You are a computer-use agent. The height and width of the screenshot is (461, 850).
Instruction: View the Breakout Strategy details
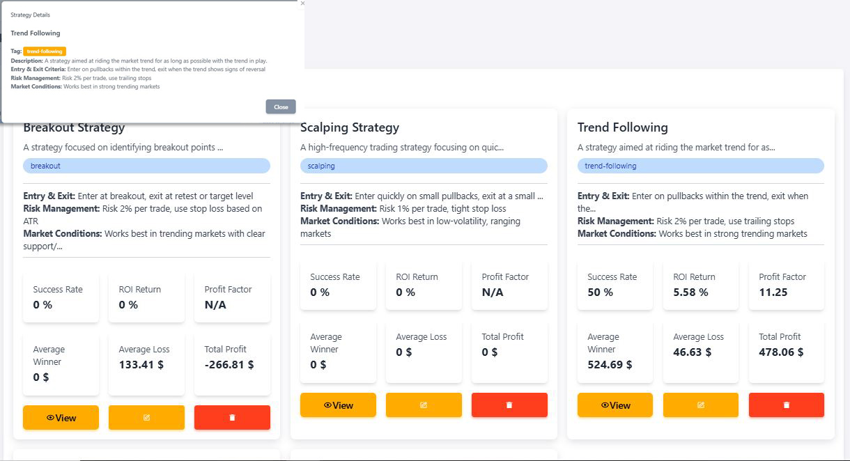(x=61, y=417)
